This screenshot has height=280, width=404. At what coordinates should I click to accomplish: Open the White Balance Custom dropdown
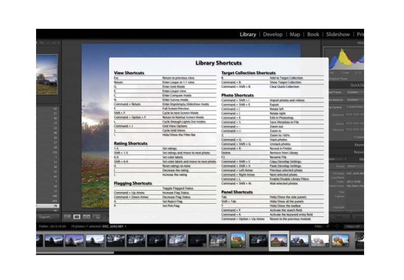pyautogui.click(x=355, y=99)
